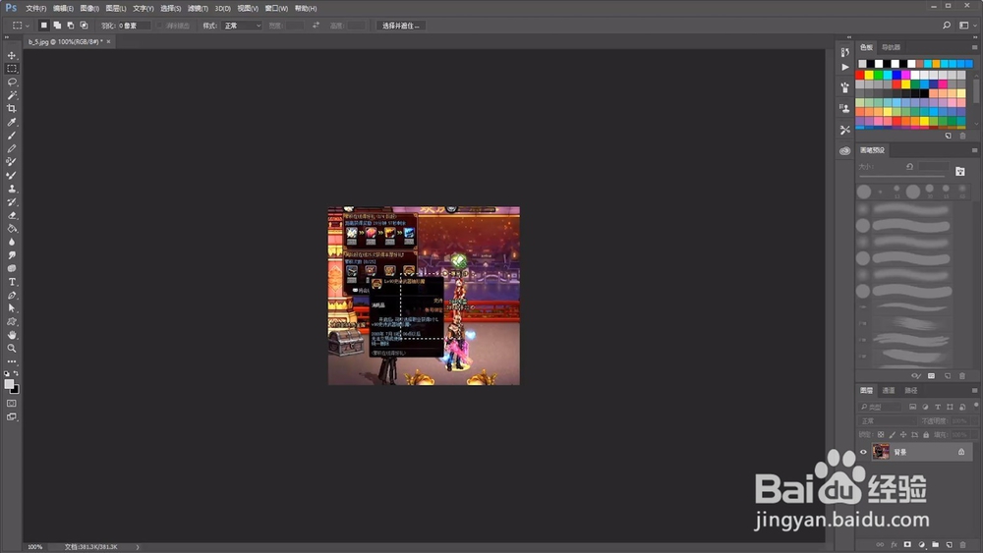The width and height of the screenshot is (983, 553).
Task: Switch to the Channels tab
Action: tap(889, 390)
